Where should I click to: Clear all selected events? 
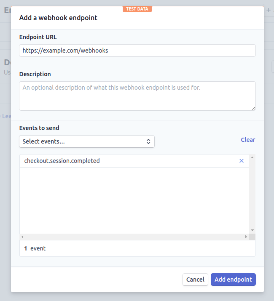tap(248, 140)
